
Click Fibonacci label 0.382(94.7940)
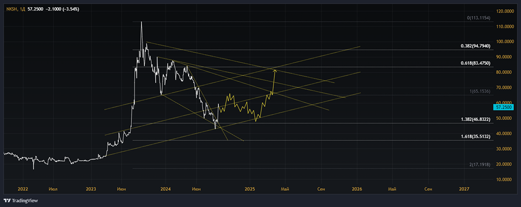pos(476,46)
